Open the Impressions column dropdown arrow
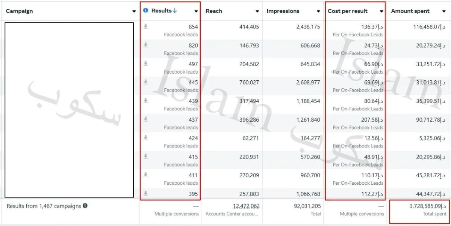 coord(318,11)
